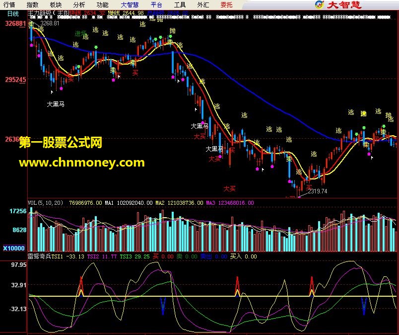Open the 工具 menu
Screen dimensions: 399x335
[180, 4]
